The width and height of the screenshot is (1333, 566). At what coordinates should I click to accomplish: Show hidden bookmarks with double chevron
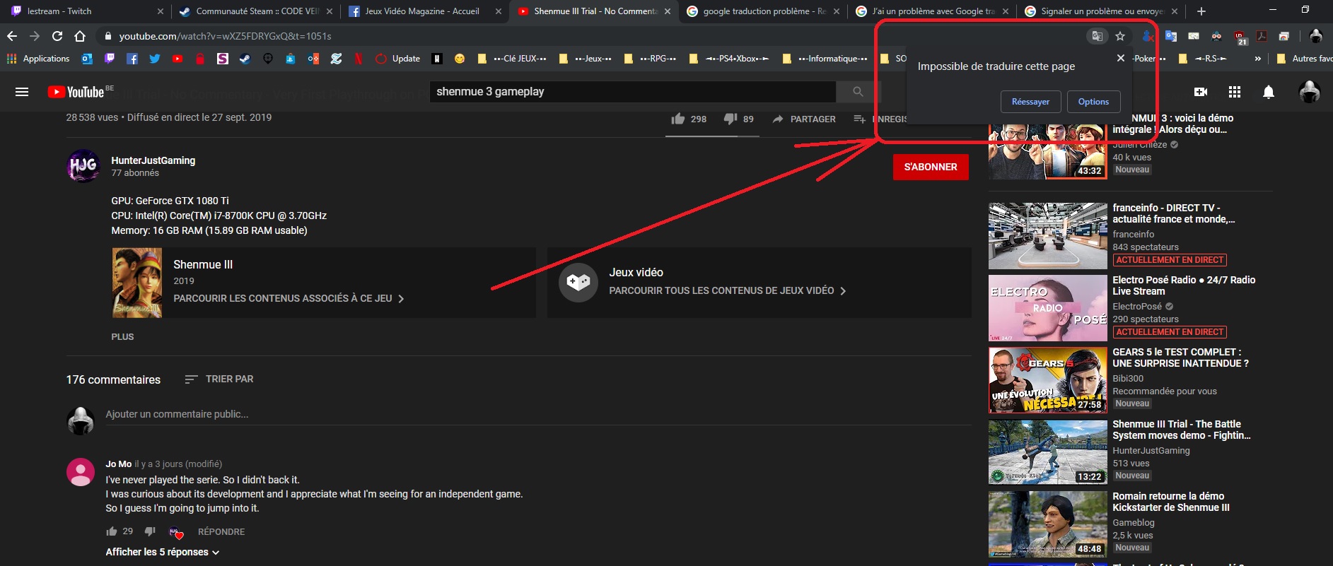pos(1257,59)
